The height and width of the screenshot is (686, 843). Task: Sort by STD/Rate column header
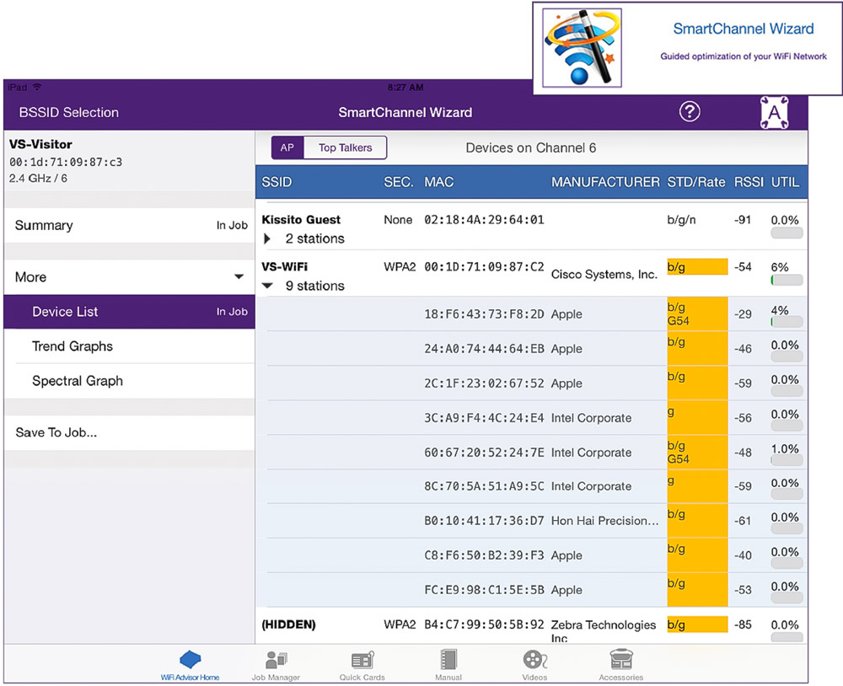click(696, 182)
